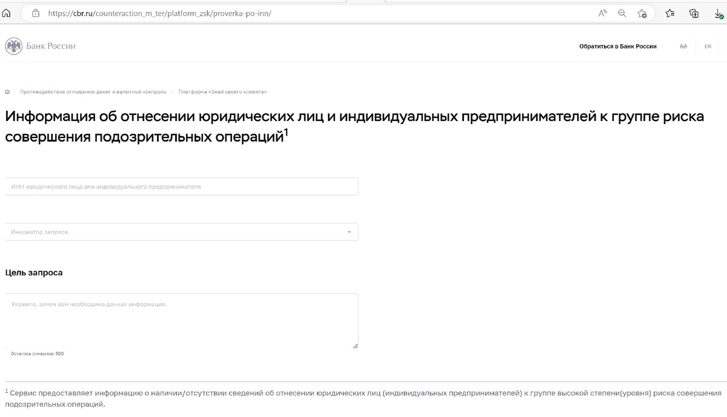Open 'Инициатор запроса' dropdown
The width and height of the screenshot is (727, 417).
click(182, 232)
